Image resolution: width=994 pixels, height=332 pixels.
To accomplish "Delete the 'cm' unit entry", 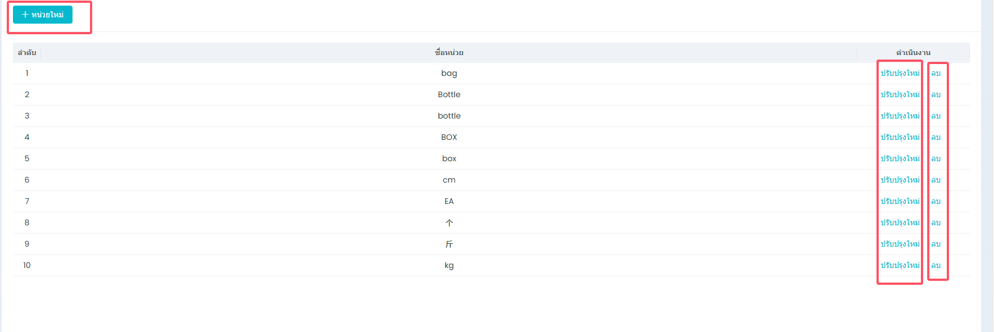I will coord(936,180).
